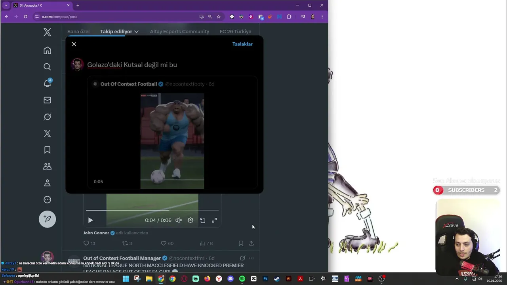Go to Home in X sidebar
Viewport: 507px width, 285px height.
[47, 50]
